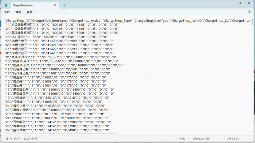Click row 23 小喇叭
The height and width of the screenshot is (143, 255).
(54, 114)
